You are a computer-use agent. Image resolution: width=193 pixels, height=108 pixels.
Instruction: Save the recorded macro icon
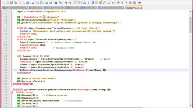click(134, 3)
